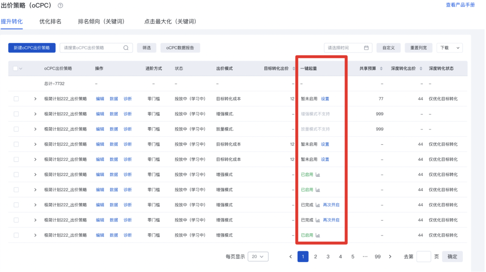Go to page 5 in pagination

[x=352, y=256]
